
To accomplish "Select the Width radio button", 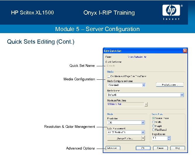I will point(153,122).
